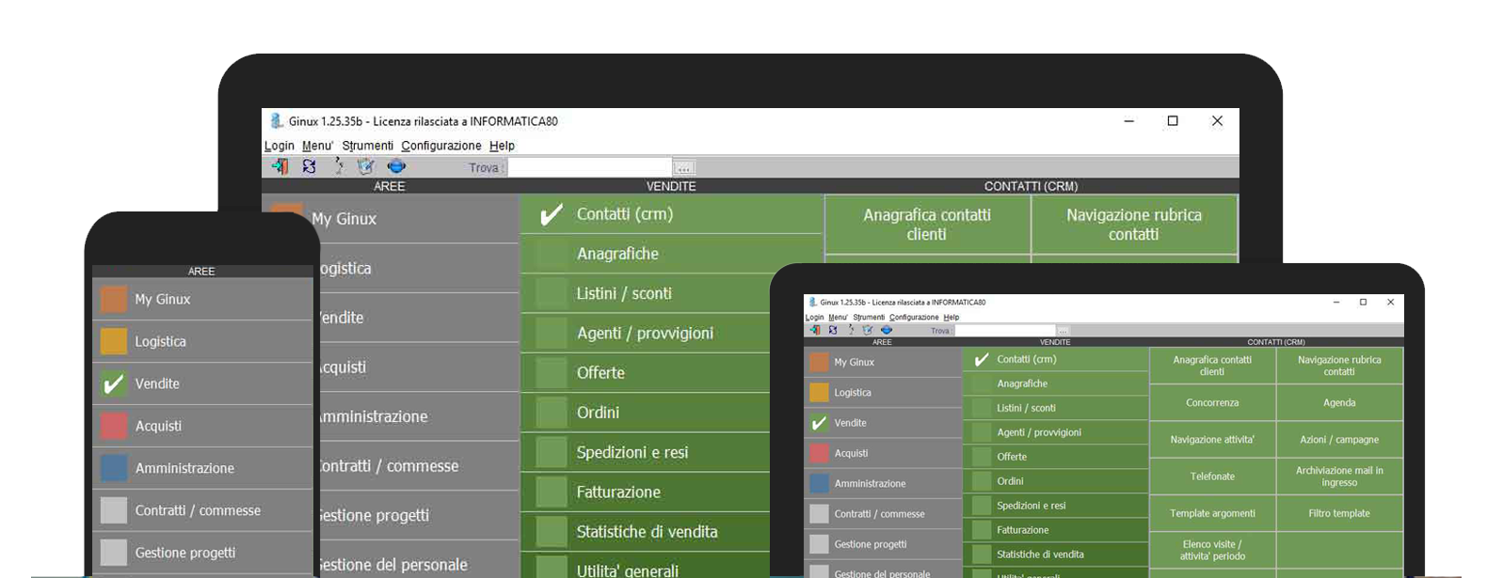Select Acquisti area on the tablet
Screen dimensions: 1487x578
883,453
